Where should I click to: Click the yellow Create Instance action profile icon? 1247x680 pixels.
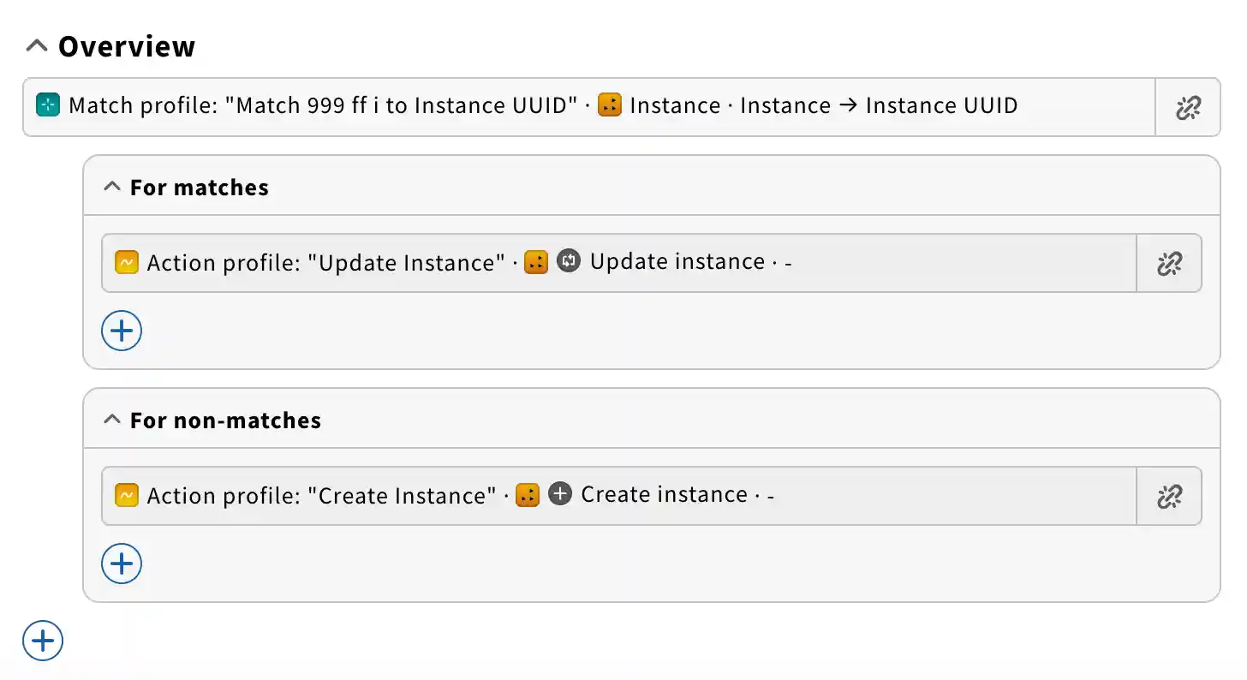(127, 495)
